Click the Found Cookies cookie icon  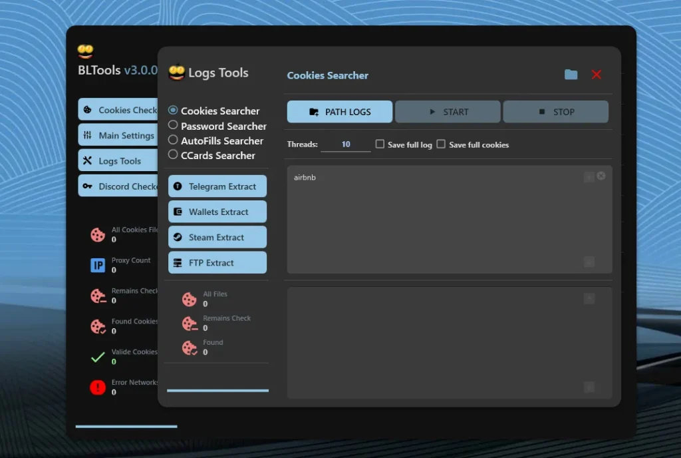[x=98, y=326]
